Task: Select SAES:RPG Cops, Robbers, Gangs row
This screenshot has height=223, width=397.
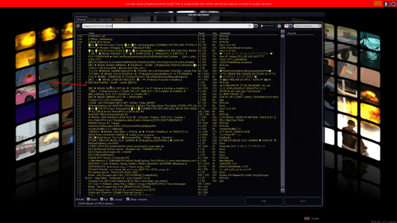Action: pyautogui.click(x=177, y=163)
